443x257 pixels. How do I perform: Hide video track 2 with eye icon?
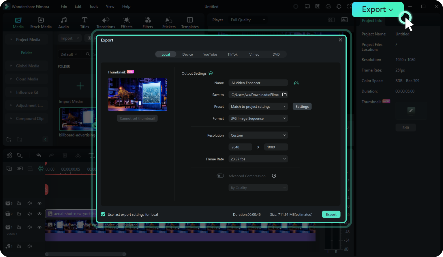click(40, 214)
